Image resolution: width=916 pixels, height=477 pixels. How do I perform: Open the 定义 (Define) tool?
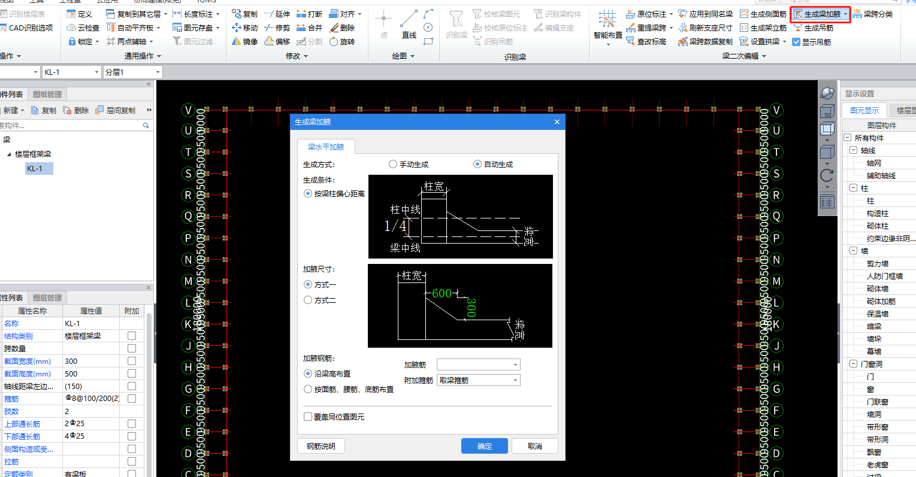(x=80, y=14)
